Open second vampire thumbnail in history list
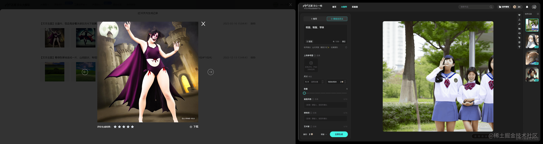The image size is (543, 144). click(x=86, y=38)
